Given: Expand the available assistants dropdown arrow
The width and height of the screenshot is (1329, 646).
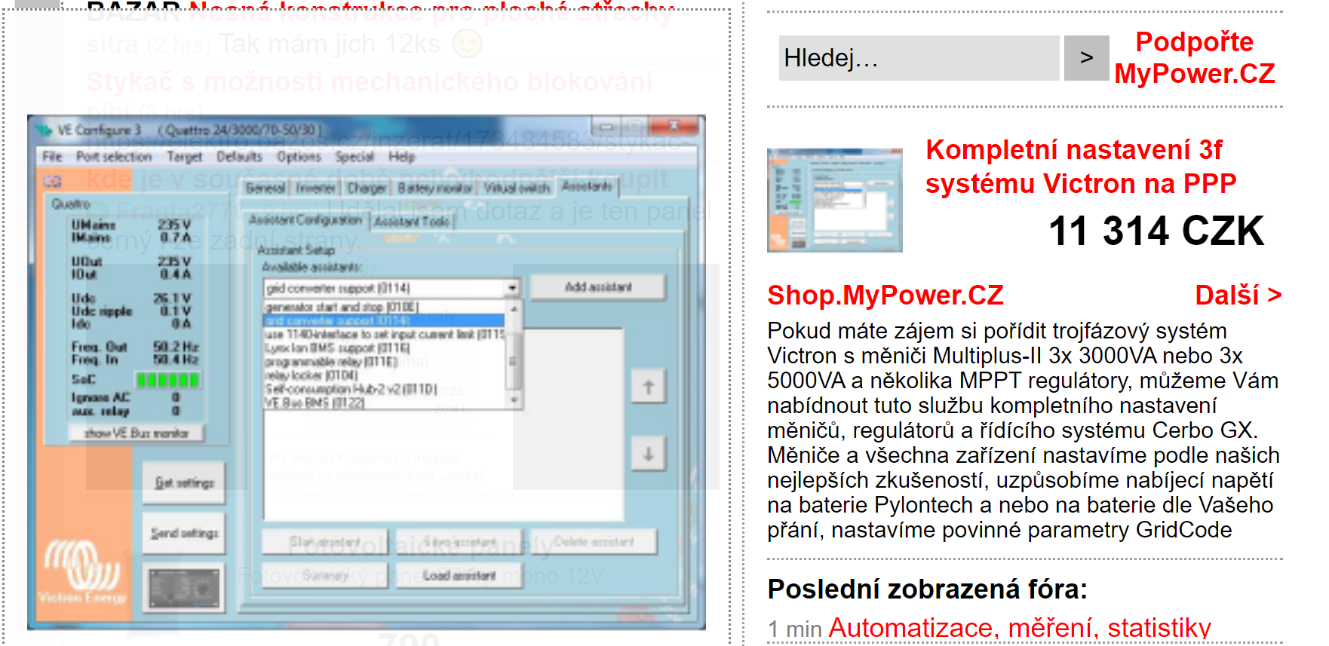Looking at the screenshot, I should tap(513, 288).
